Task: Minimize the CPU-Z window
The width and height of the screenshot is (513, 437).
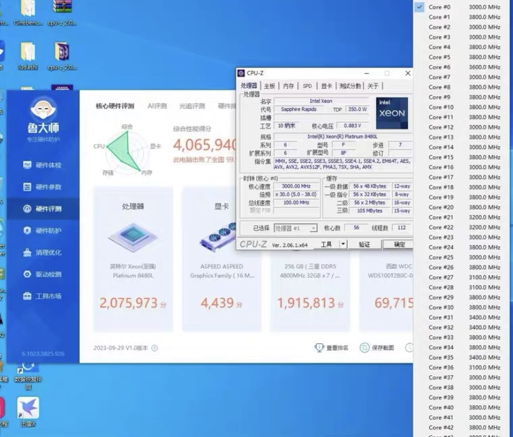Action: pos(366,73)
